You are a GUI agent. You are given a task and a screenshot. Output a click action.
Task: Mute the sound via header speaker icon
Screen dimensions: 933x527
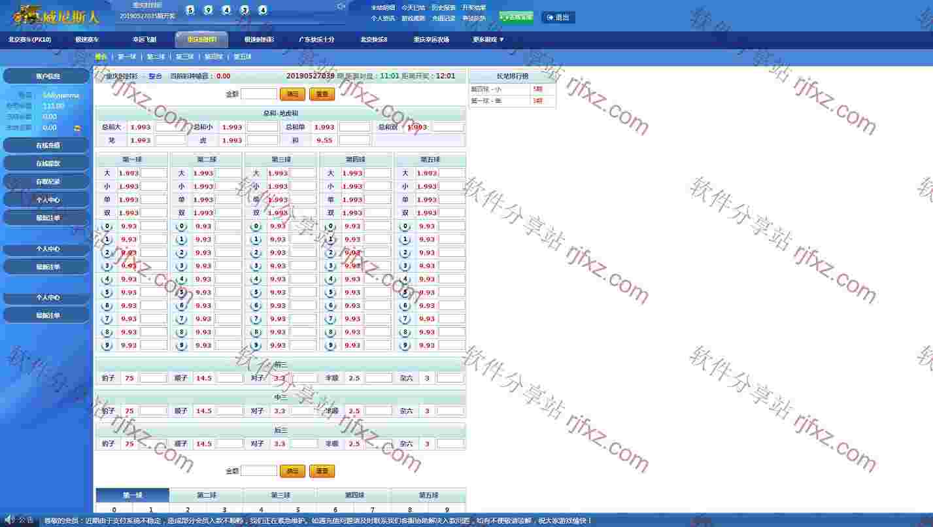pyautogui.click(x=341, y=6)
